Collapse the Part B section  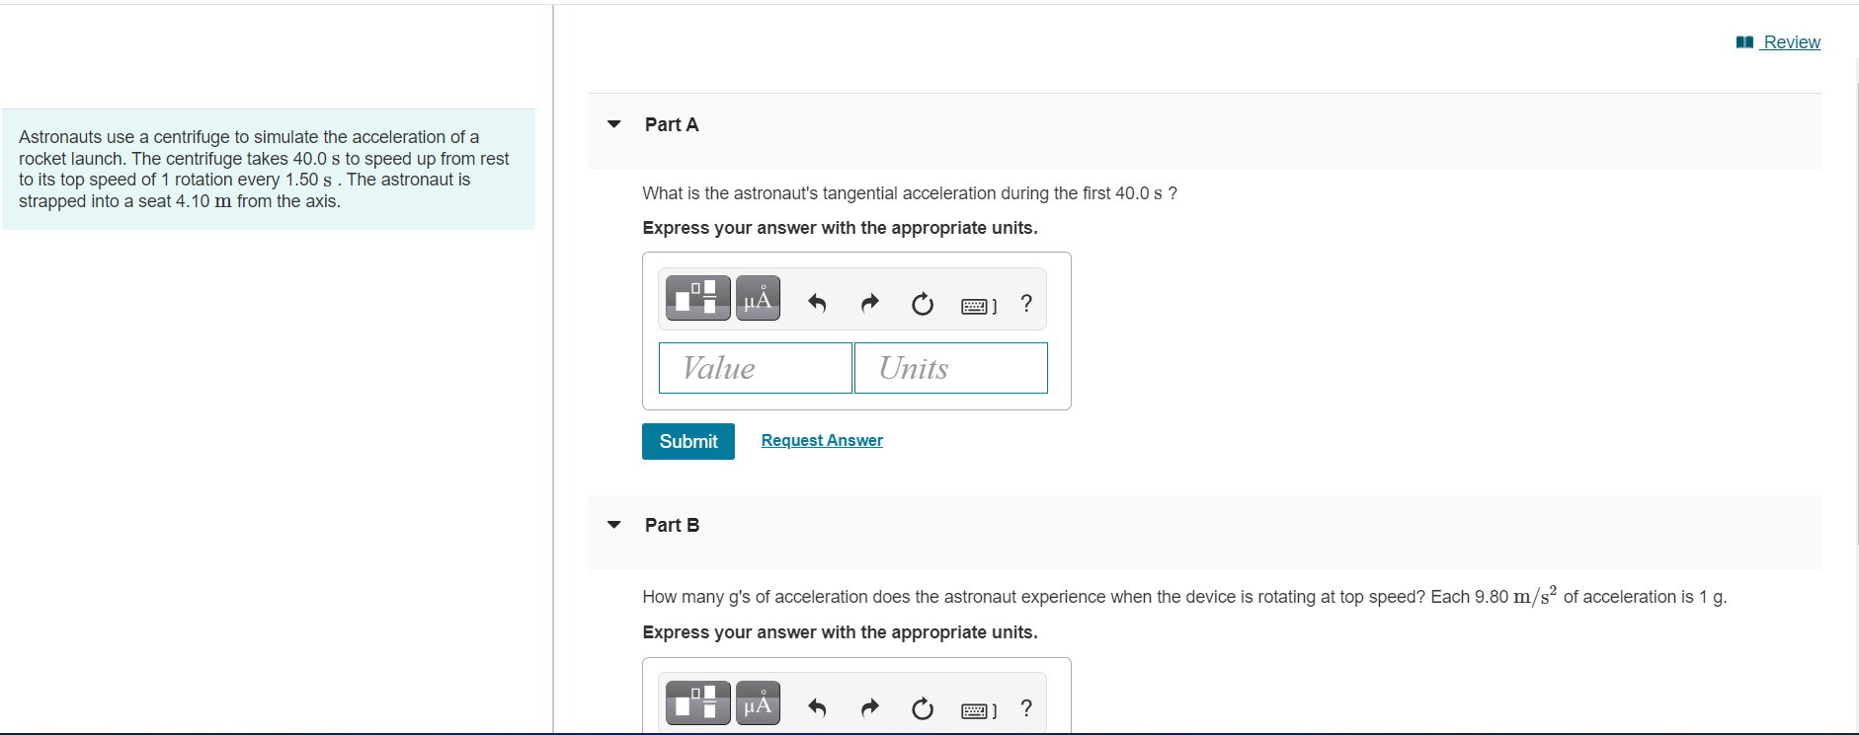click(x=613, y=524)
